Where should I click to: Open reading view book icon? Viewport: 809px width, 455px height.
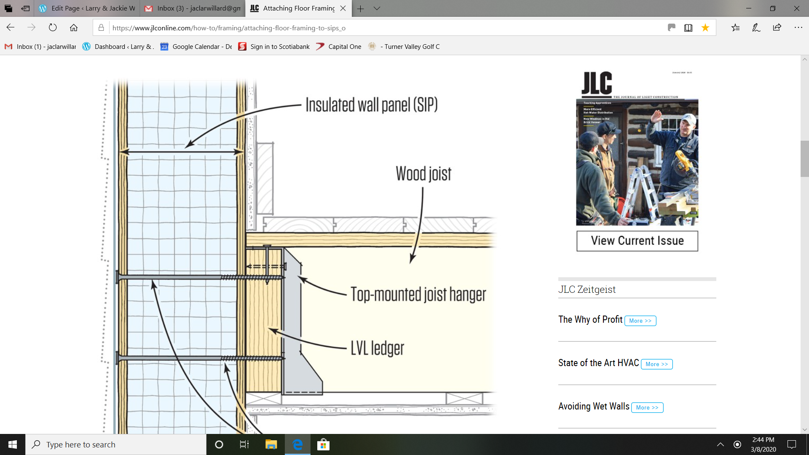pos(688,28)
